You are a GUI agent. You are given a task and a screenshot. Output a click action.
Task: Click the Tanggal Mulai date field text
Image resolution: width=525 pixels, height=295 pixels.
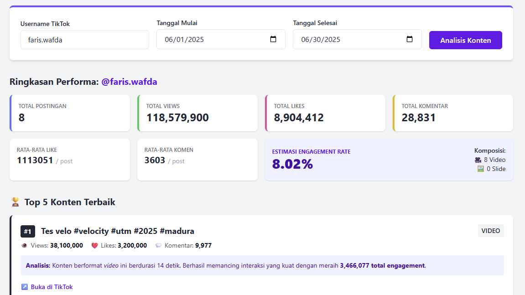tap(185, 40)
